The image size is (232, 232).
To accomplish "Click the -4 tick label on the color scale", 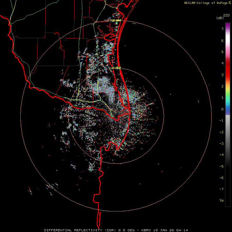I will click(221, 155).
